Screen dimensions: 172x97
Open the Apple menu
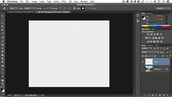coord(3,1)
